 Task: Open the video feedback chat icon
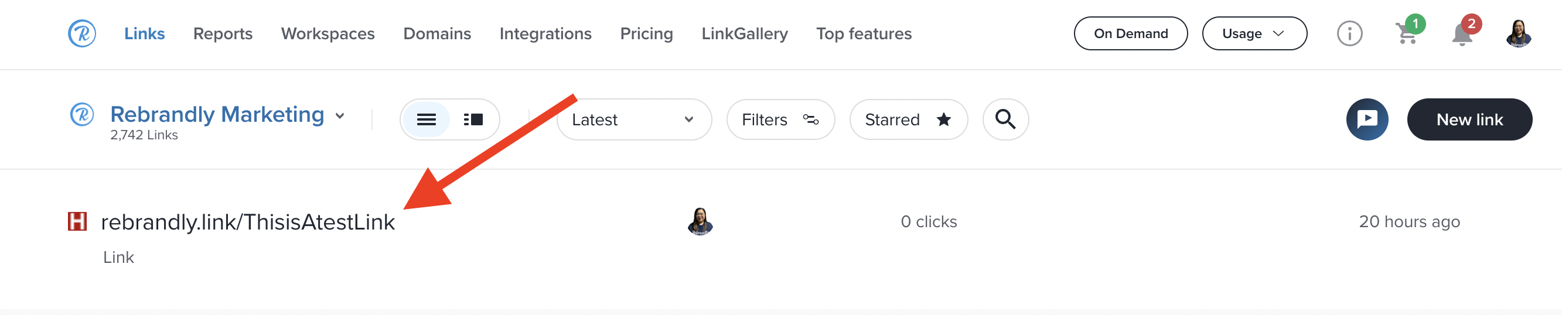tap(1367, 119)
